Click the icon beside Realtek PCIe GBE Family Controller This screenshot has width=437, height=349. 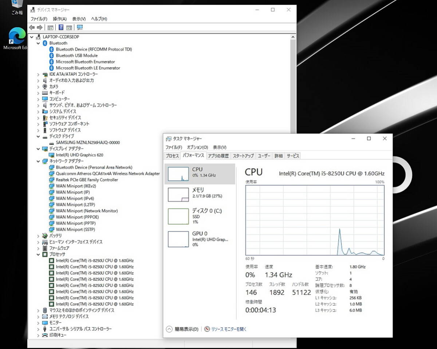(x=52, y=180)
